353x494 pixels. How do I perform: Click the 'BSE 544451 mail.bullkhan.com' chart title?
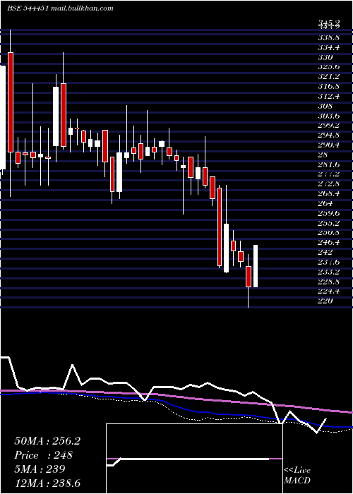(60, 8)
